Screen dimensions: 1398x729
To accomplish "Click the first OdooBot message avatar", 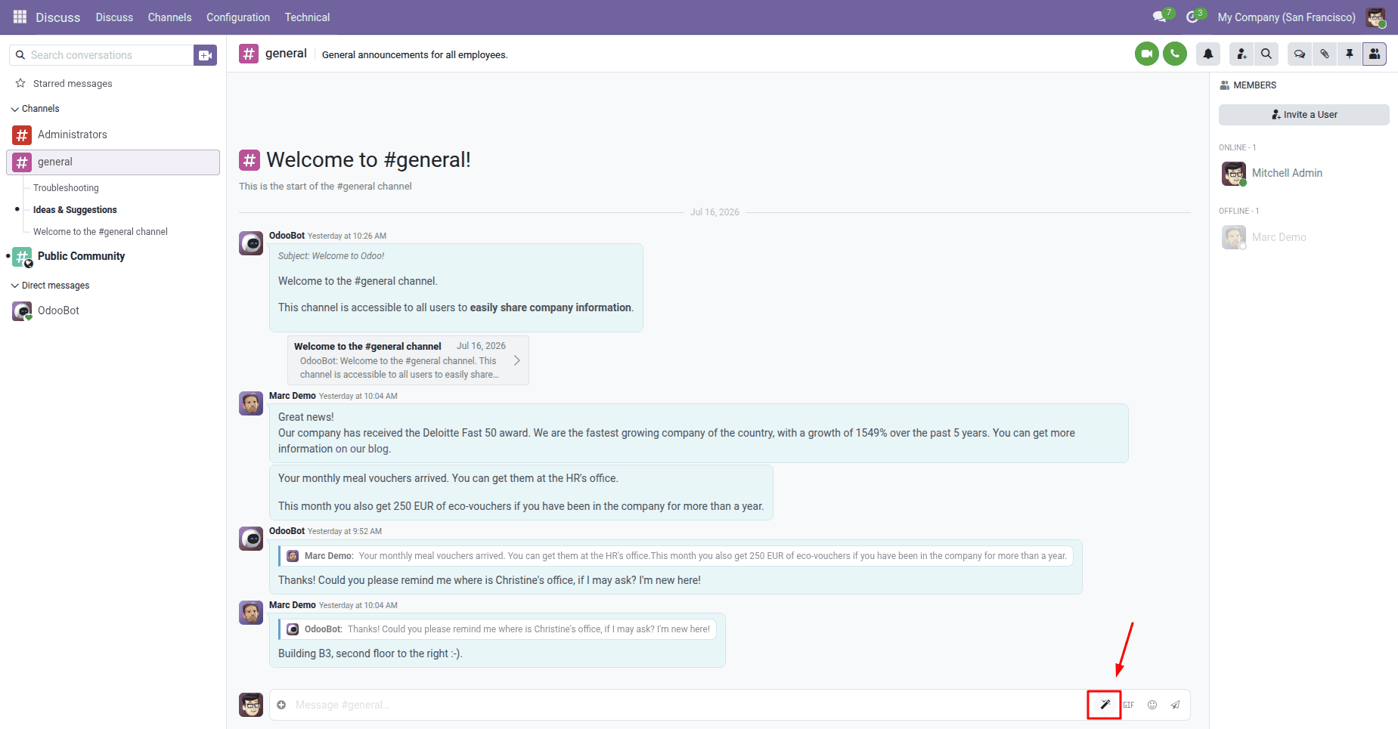I will 251,243.
